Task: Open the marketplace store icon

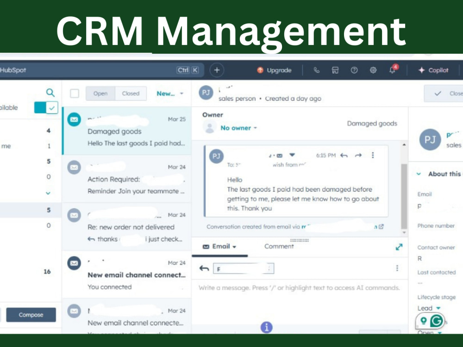Action: (x=335, y=70)
